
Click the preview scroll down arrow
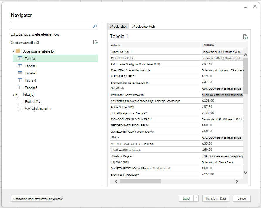coord(245,172)
